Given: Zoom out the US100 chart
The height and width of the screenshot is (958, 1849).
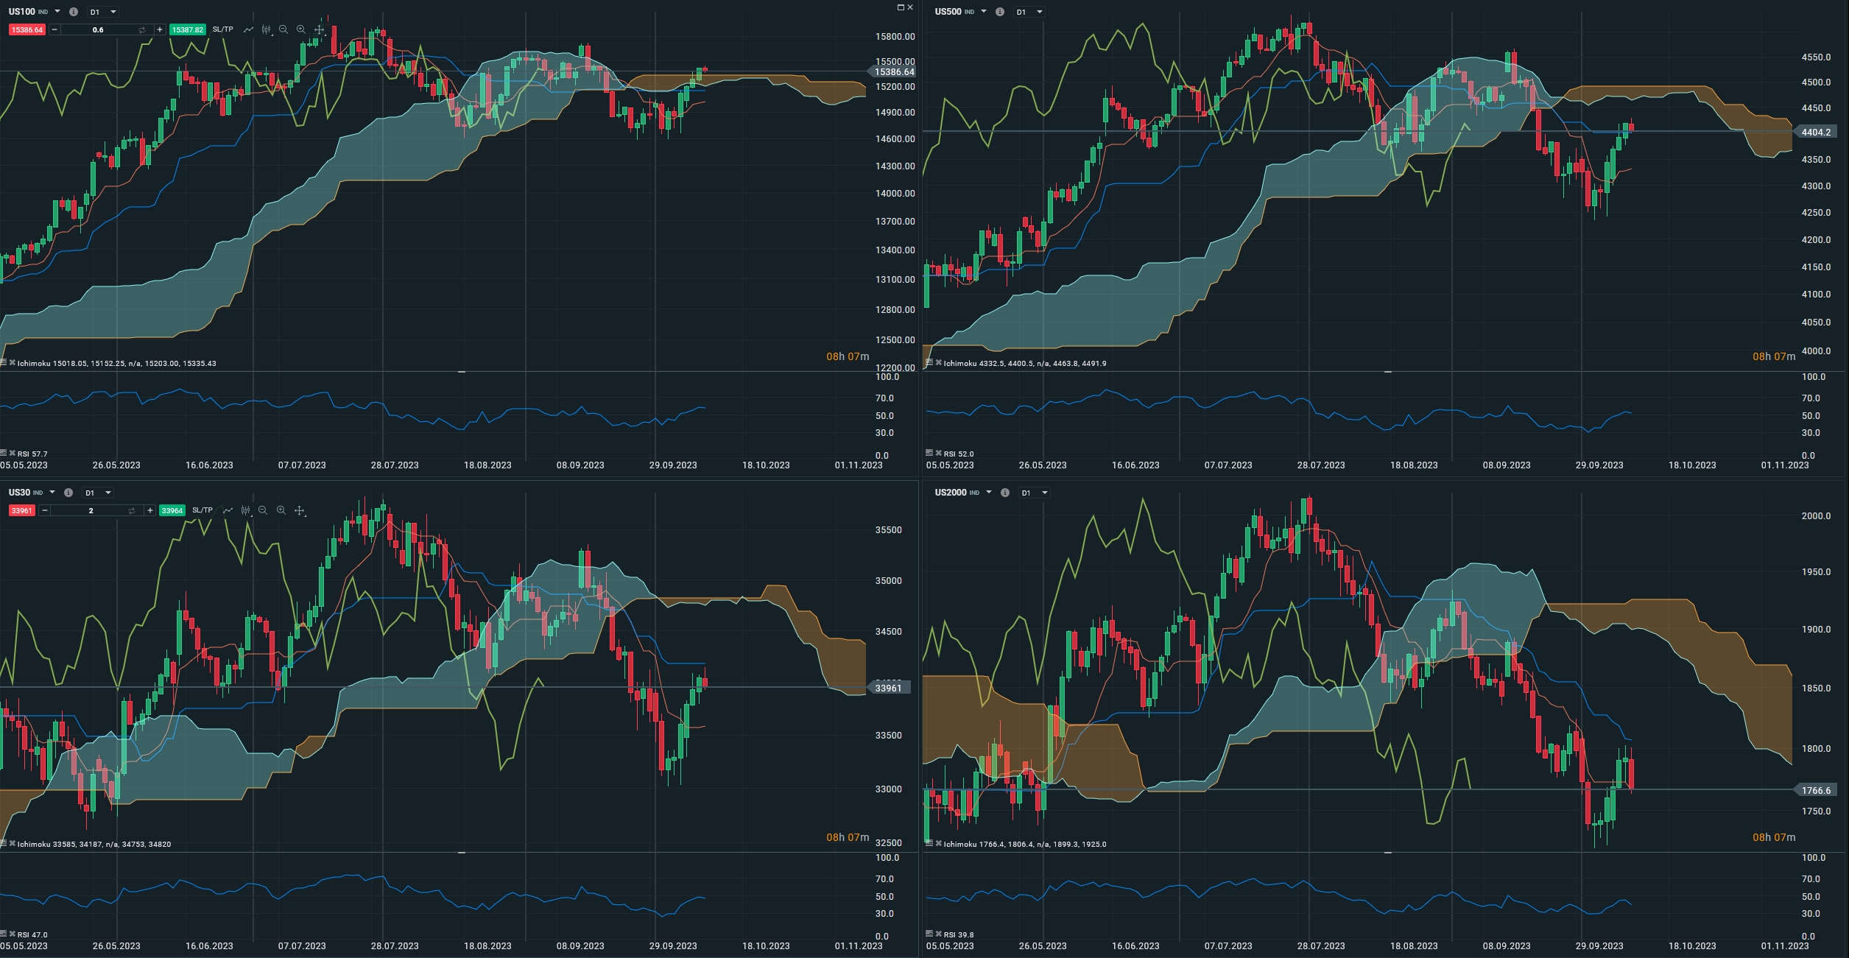Looking at the screenshot, I should [x=283, y=29].
